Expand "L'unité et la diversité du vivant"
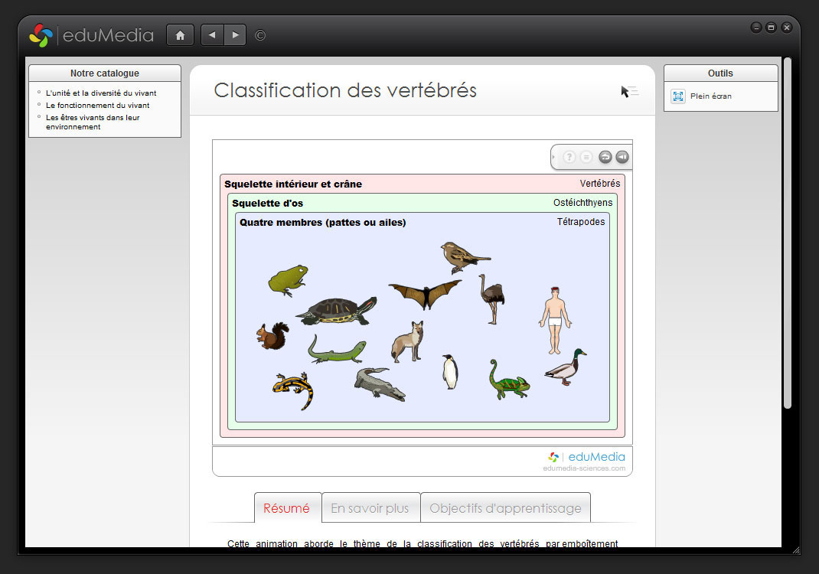819x574 pixels. coord(101,93)
